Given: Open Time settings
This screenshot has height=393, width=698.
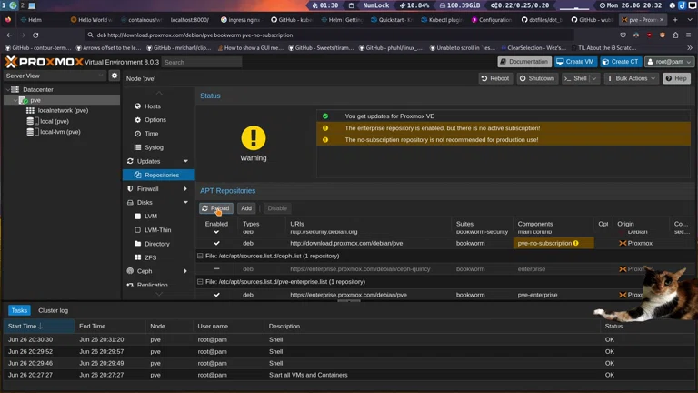Looking at the screenshot, I should pyautogui.click(x=151, y=133).
